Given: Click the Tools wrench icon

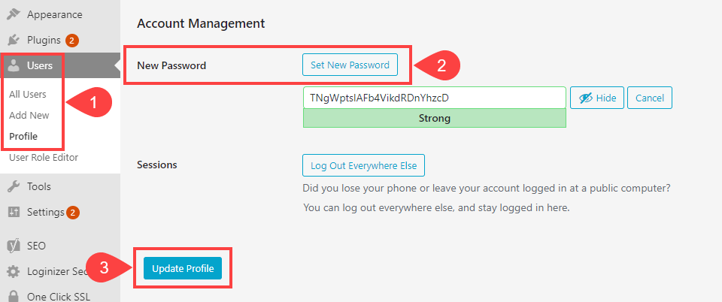Looking at the screenshot, I should pyautogui.click(x=14, y=186).
